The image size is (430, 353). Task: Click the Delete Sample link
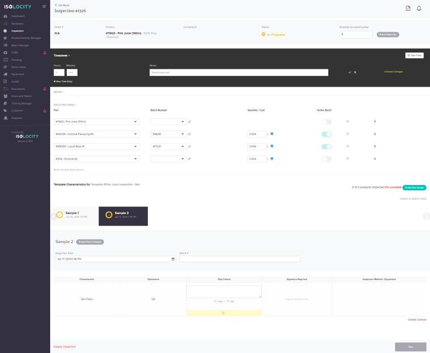(417, 319)
